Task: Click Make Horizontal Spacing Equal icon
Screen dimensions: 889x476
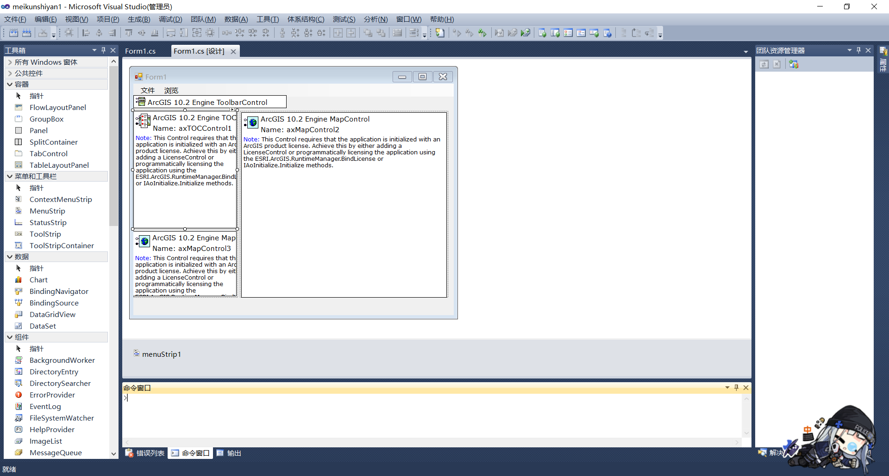Action: click(x=226, y=33)
